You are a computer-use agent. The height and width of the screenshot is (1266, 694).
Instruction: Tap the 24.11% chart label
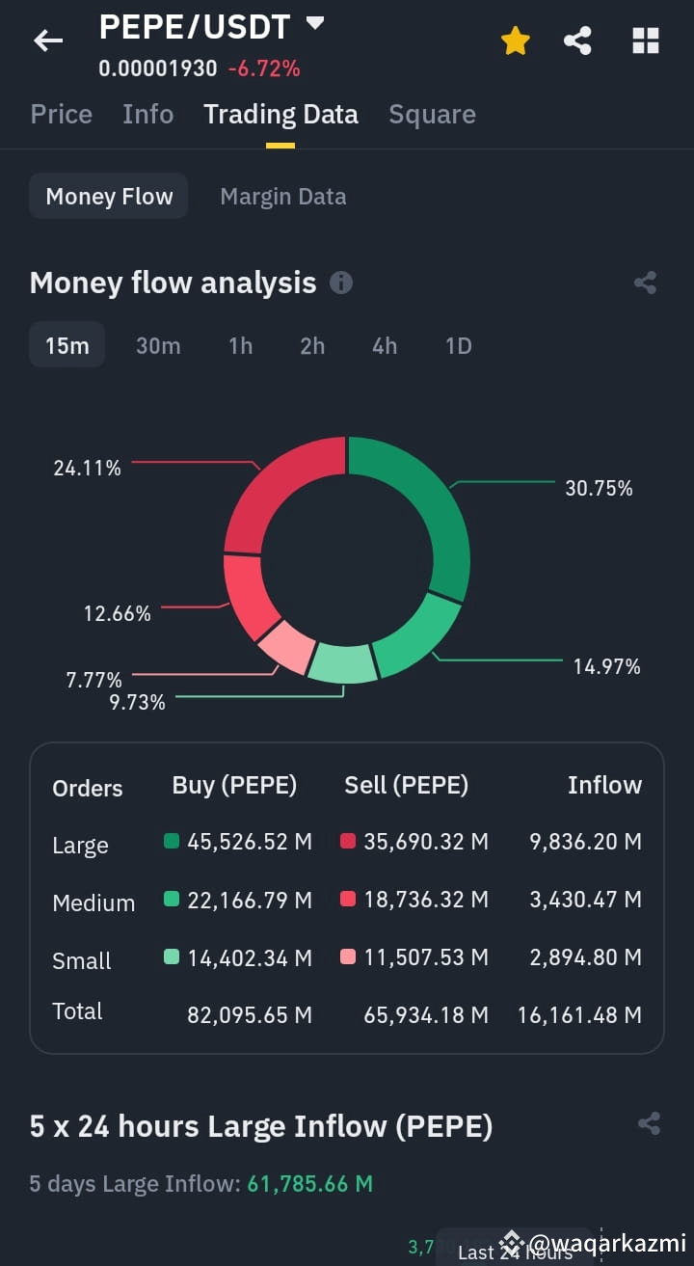coord(87,469)
